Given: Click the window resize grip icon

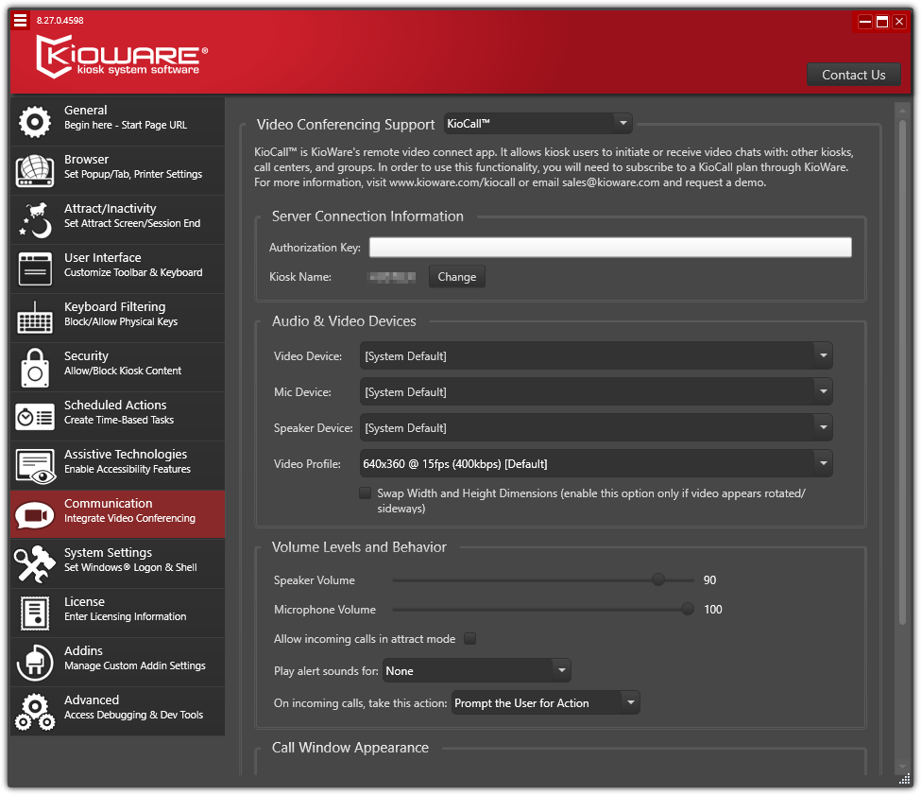Looking at the screenshot, I should [905, 779].
